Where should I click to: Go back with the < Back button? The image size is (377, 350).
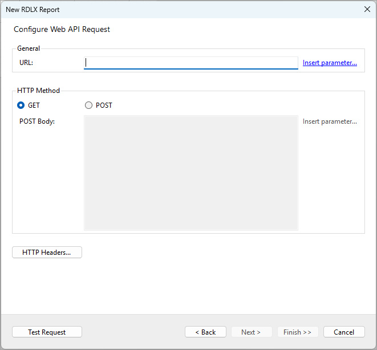(205, 332)
